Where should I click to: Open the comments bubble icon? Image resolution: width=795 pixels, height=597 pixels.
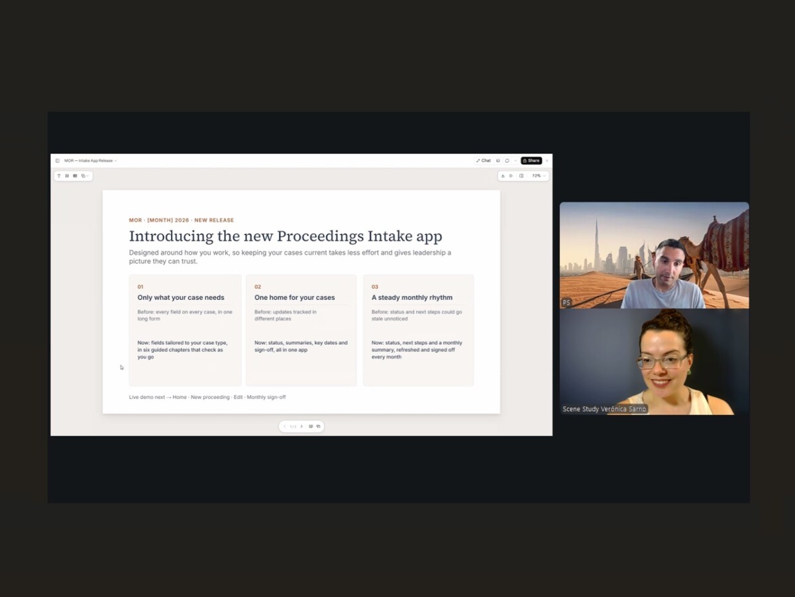point(507,161)
